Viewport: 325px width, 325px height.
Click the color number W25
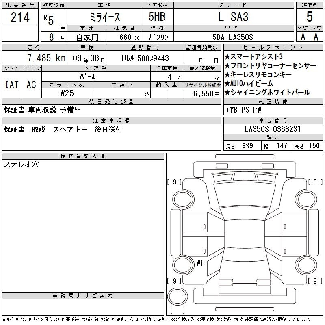[67, 93]
